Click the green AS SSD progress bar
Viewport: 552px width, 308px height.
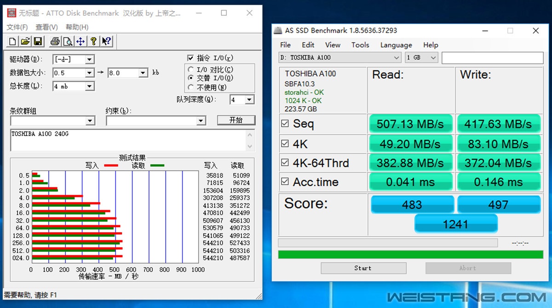(x=411, y=254)
